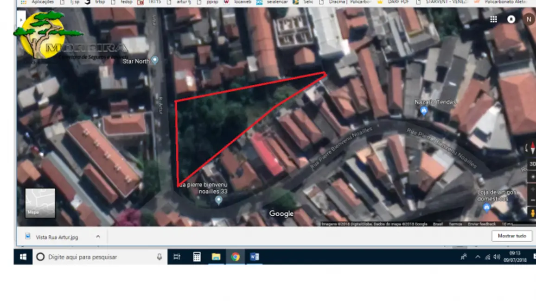
Task: Toggle the Mapa inset view
Action: pyautogui.click(x=39, y=203)
